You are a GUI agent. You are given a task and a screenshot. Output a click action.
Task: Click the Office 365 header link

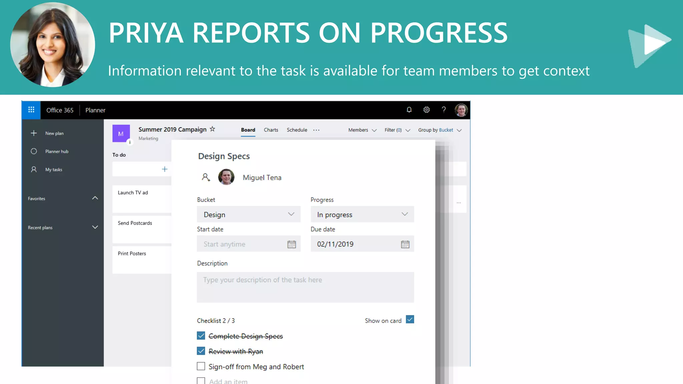[60, 110]
